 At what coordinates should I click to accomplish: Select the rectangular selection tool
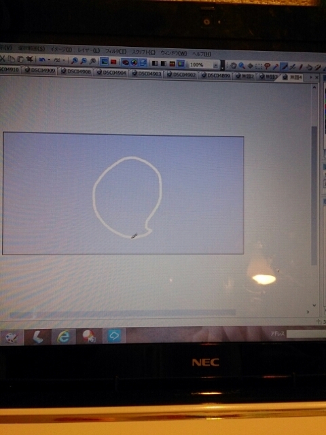[258, 66]
